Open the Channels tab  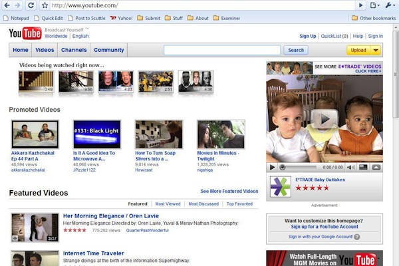(74, 50)
